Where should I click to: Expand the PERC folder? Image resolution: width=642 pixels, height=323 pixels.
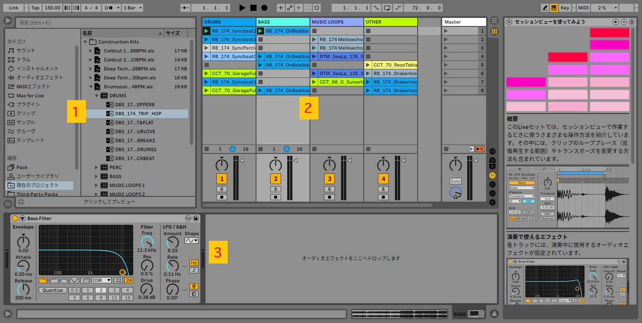tap(97, 168)
